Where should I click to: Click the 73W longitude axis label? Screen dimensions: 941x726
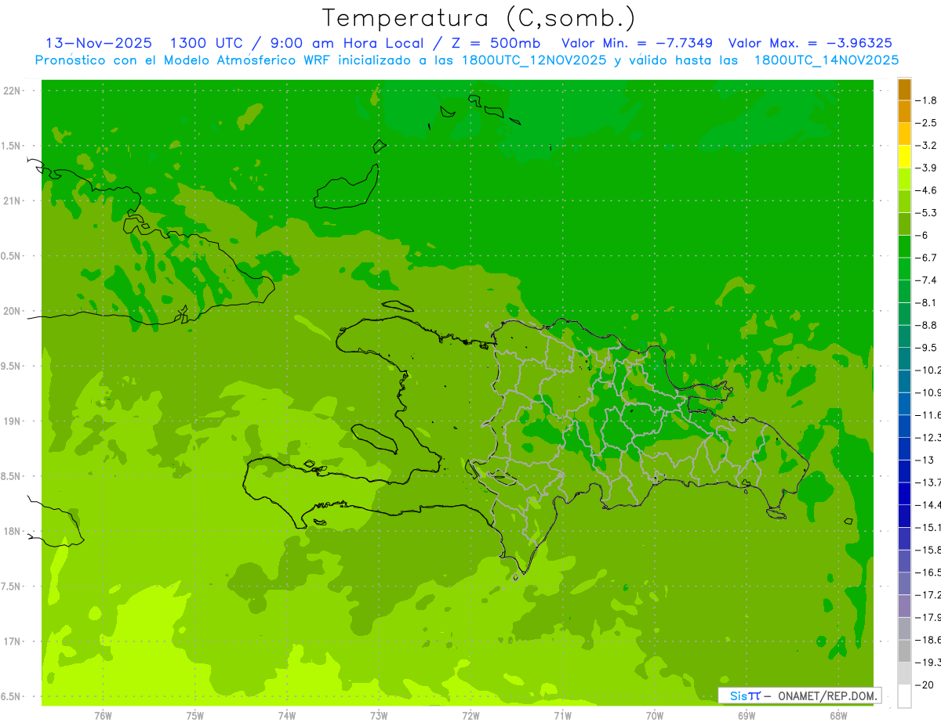379,716
